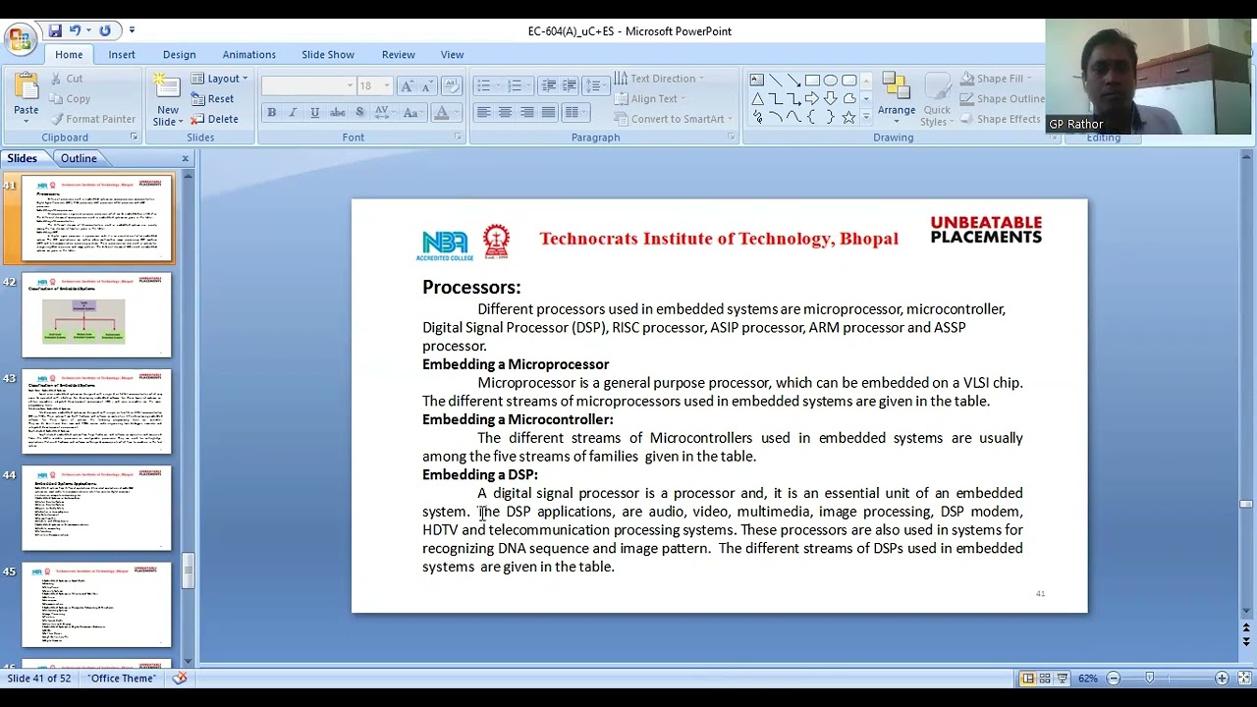
Task: Toggle Align Text Right
Action: click(x=527, y=113)
